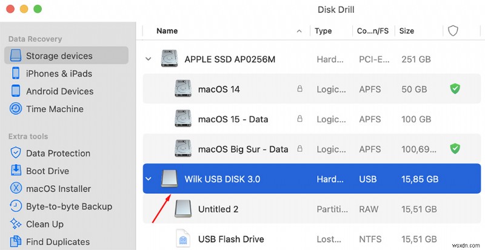Open Storage devices in sidebar
The image size is (485, 250).
(66, 55)
